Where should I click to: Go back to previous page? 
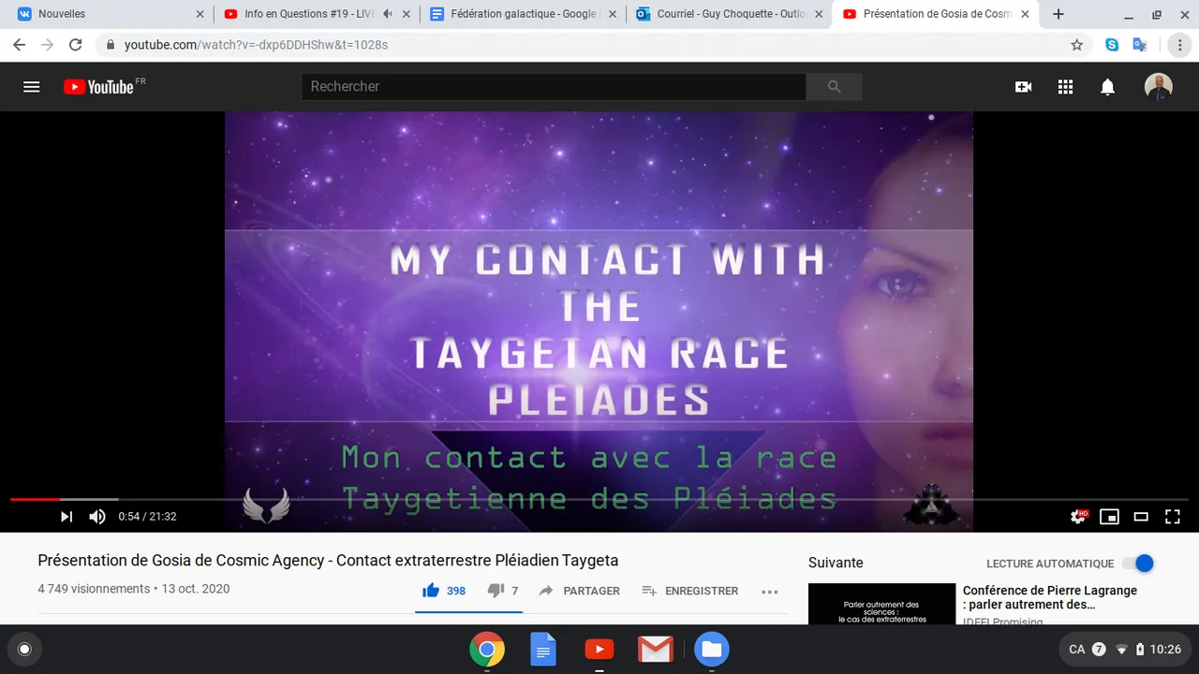pyautogui.click(x=19, y=45)
